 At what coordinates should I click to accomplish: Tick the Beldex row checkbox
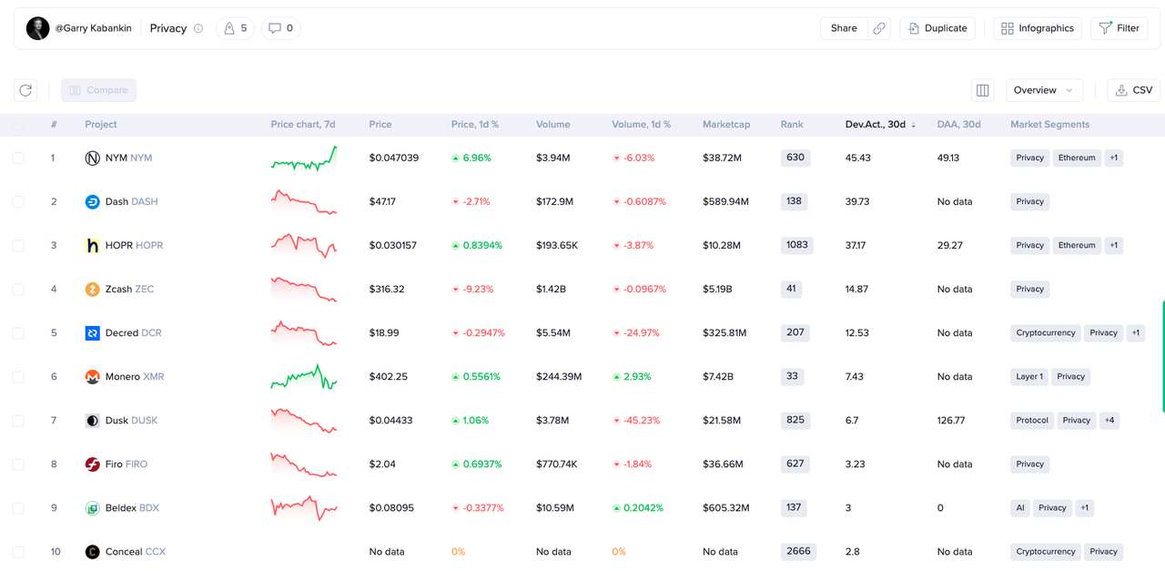[x=18, y=508]
